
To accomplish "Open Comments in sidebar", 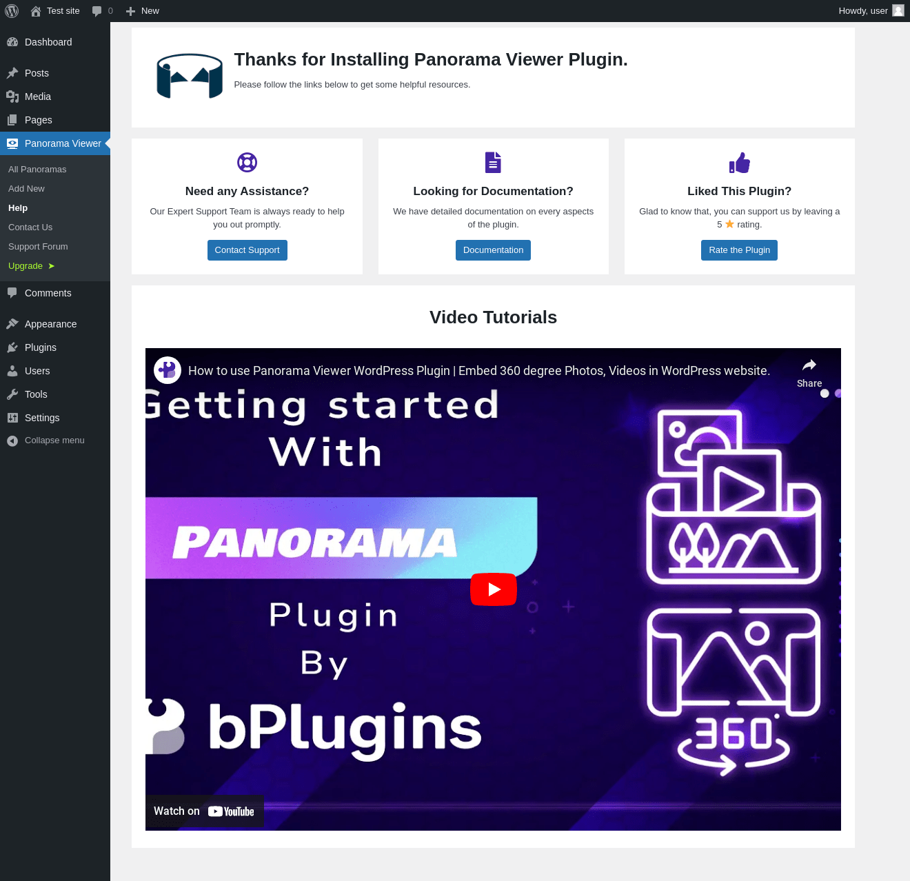I will coord(55,293).
